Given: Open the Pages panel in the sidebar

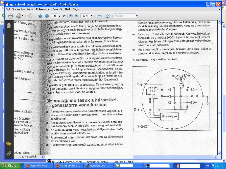Looking at the screenshot, I should [9, 25].
